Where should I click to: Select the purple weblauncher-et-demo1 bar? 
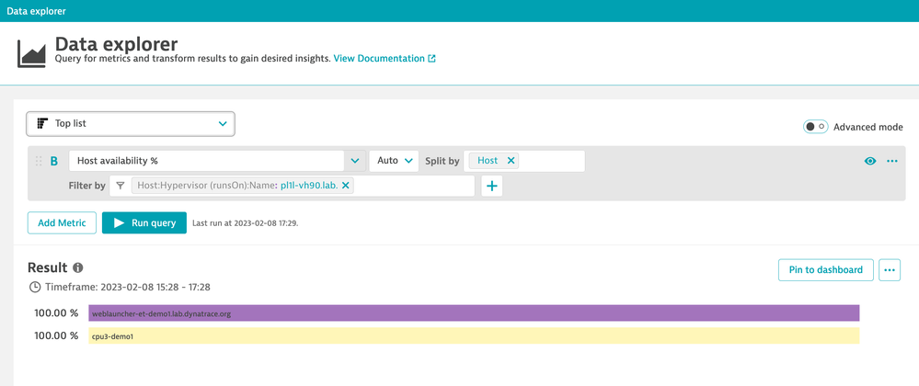tap(474, 313)
